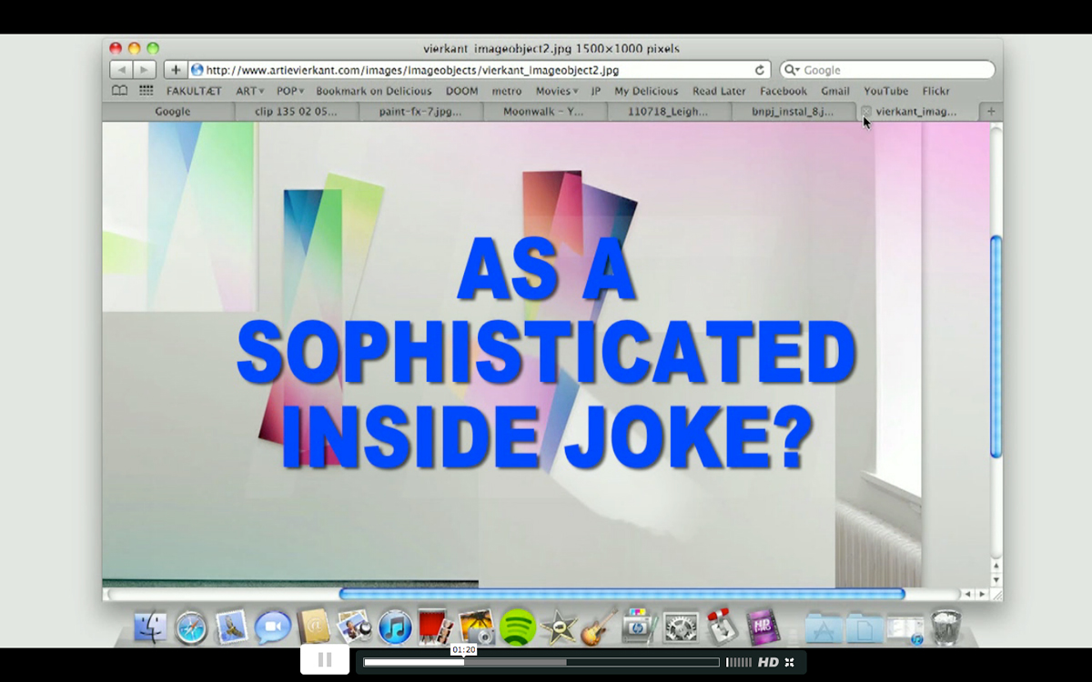This screenshot has width=1092, height=682.
Task: Launch iTunes from the dock
Action: [395, 627]
